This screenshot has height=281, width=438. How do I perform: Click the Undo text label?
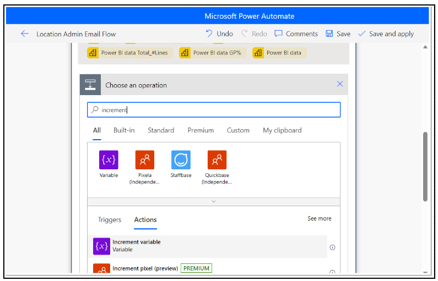225,34
